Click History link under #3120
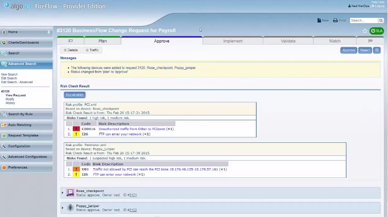The image size is (388, 217). click(x=10, y=103)
